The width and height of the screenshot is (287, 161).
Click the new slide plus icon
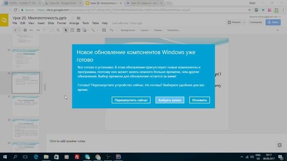(15, 30)
